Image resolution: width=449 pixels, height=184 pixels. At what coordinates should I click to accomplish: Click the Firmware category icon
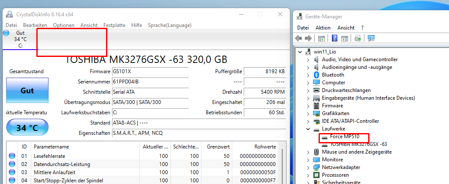click(316, 106)
